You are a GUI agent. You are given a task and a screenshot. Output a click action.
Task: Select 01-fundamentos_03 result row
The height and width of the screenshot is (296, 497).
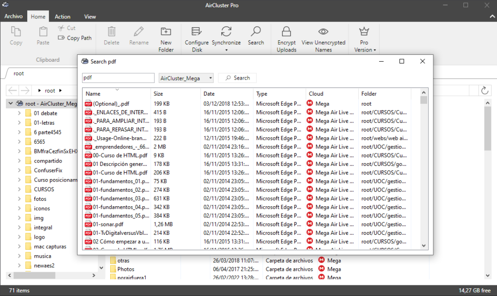pyautogui.click(x=248, y=198)
